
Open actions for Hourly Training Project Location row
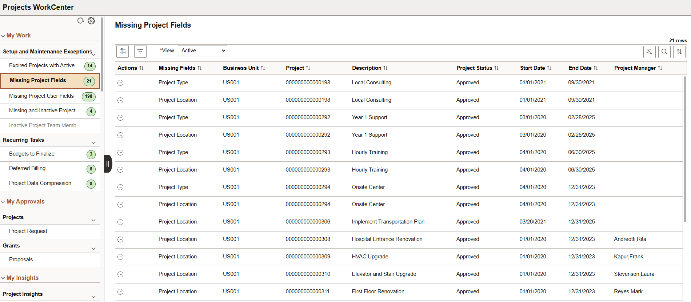[120, 170]
